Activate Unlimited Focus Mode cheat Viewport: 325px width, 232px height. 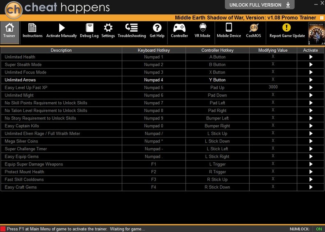coord(311,72)
